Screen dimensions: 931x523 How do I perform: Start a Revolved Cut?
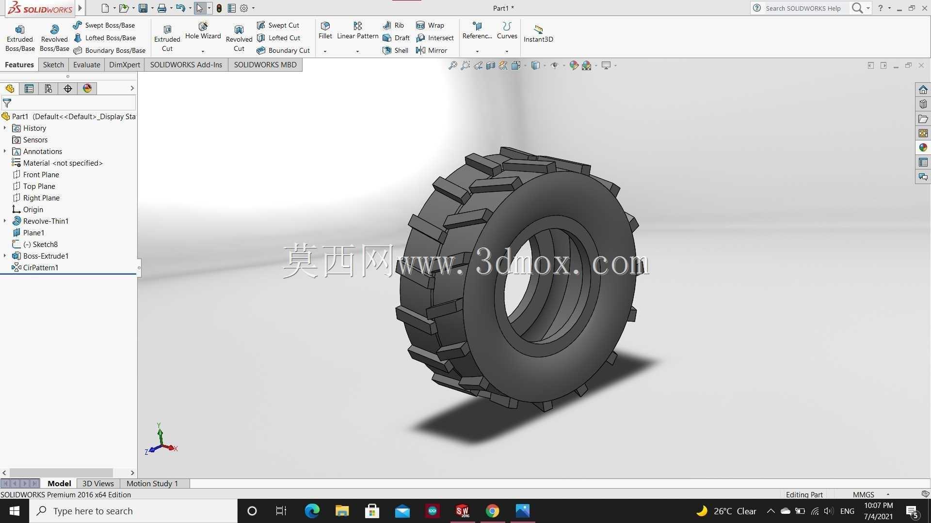click(x=239, y=38)
